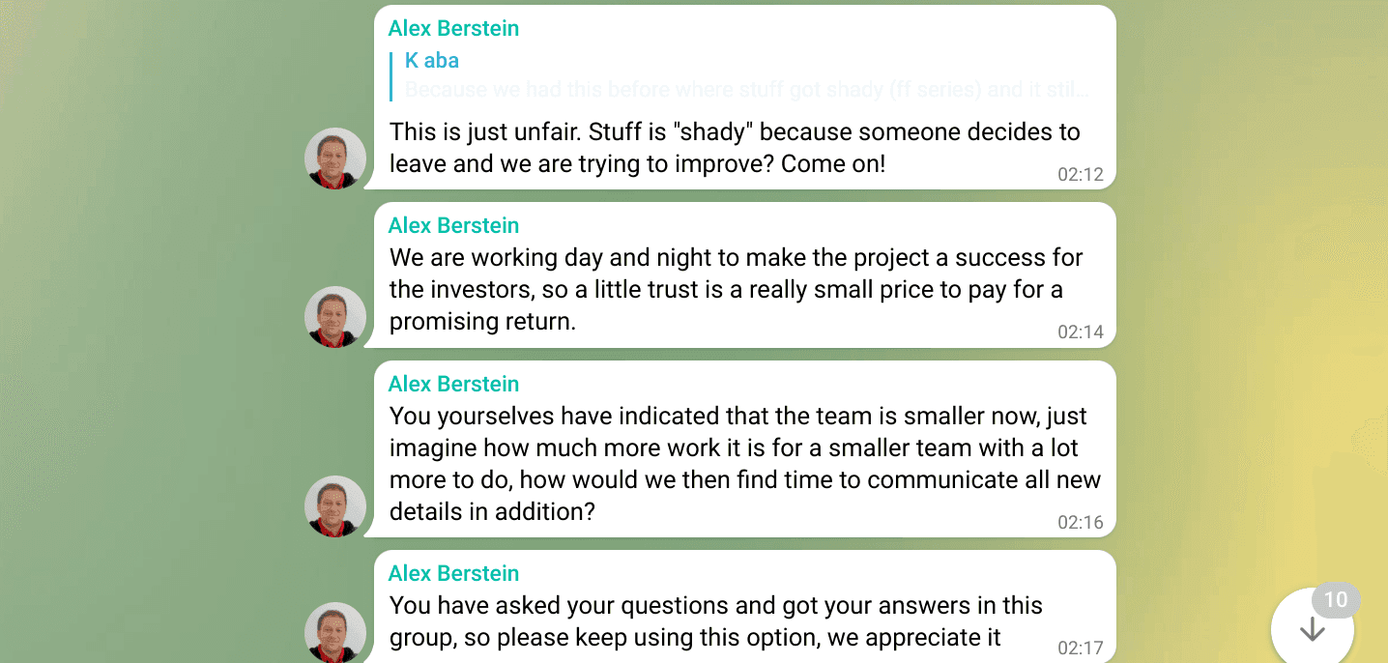Click the 02:16 message timestamp
This screenshot has height=663, width=1388.
1080,523
